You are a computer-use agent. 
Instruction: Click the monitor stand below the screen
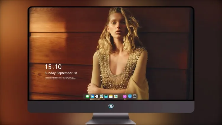pyautogui.click(x=111, y=118)
